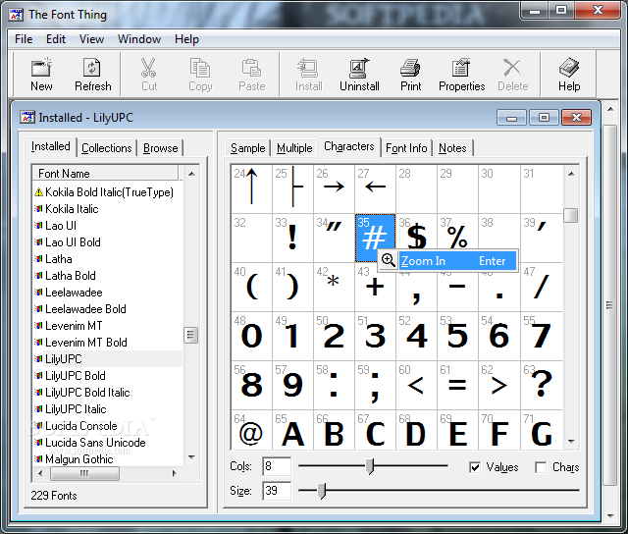Click the Cols slider handle
The width and height of the screenshot is (628, 534).
pos(370,466)
